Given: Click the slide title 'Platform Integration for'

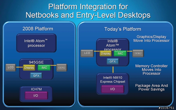Looking at the screenshot, I should coord(88,7).
